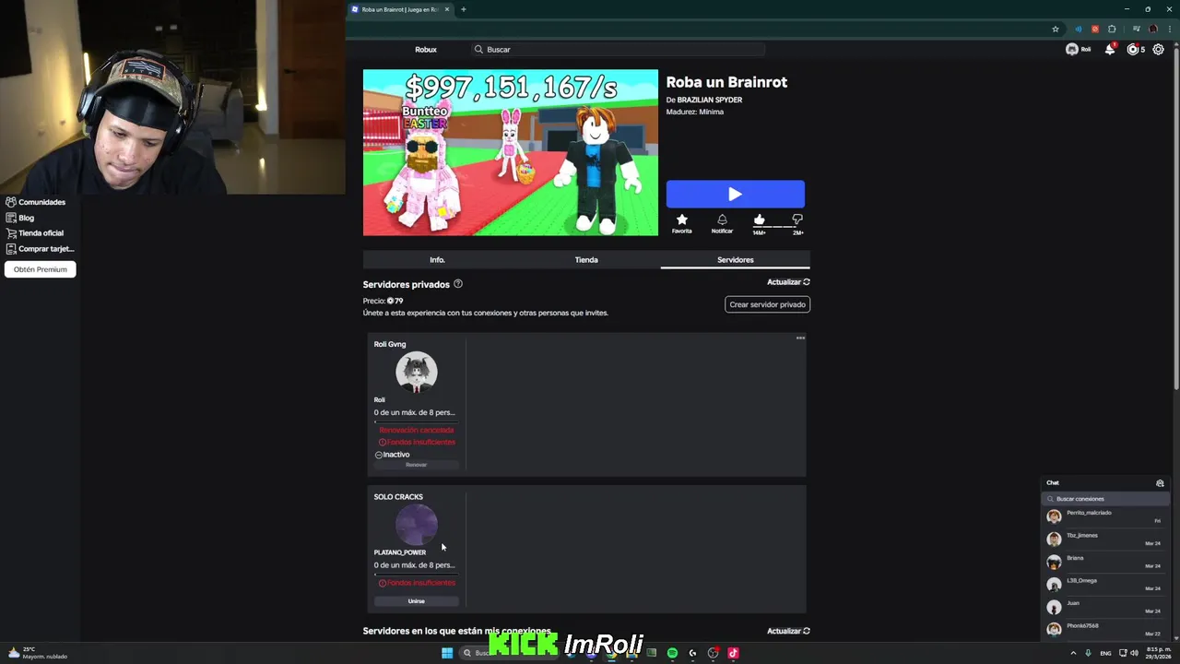Click Robux in top navigation

426,50
